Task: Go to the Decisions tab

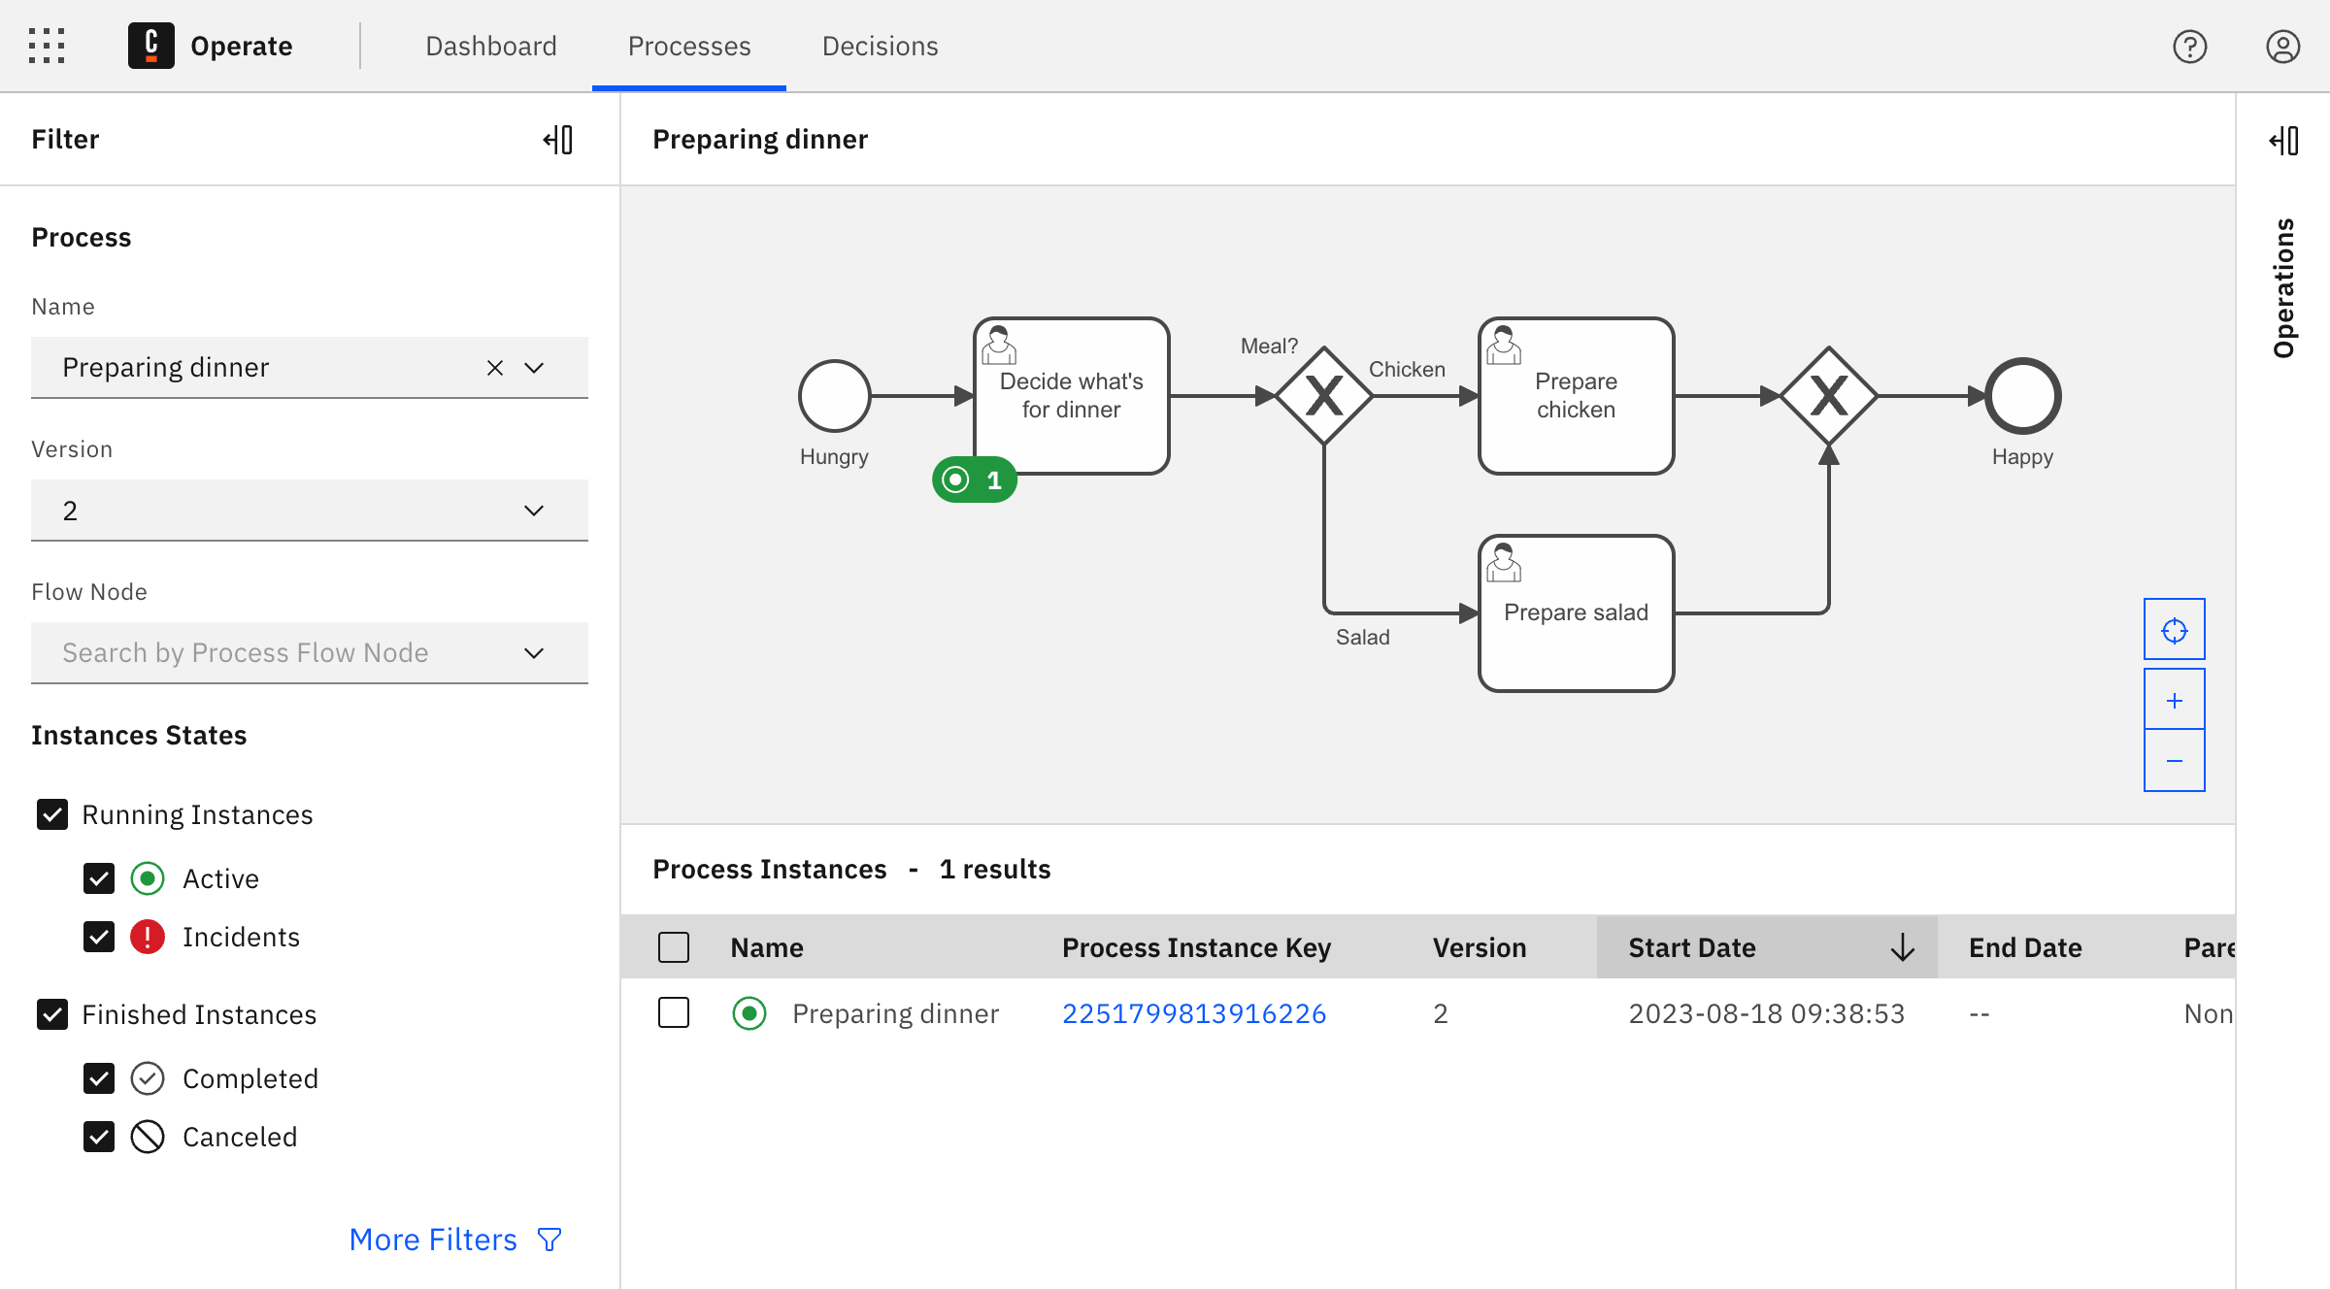Action: point(880,46)
